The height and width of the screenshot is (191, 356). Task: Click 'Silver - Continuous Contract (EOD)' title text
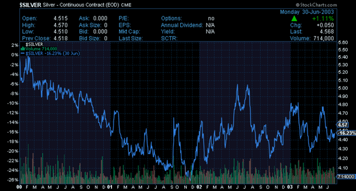[81, 5]
